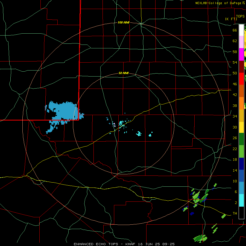Click the '10' legend value
The image size is (246, 246).
pos(235,181)
